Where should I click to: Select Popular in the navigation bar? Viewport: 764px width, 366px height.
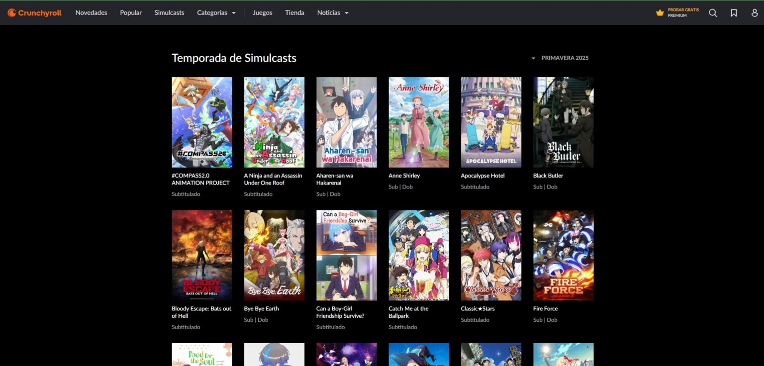[130, 12]
